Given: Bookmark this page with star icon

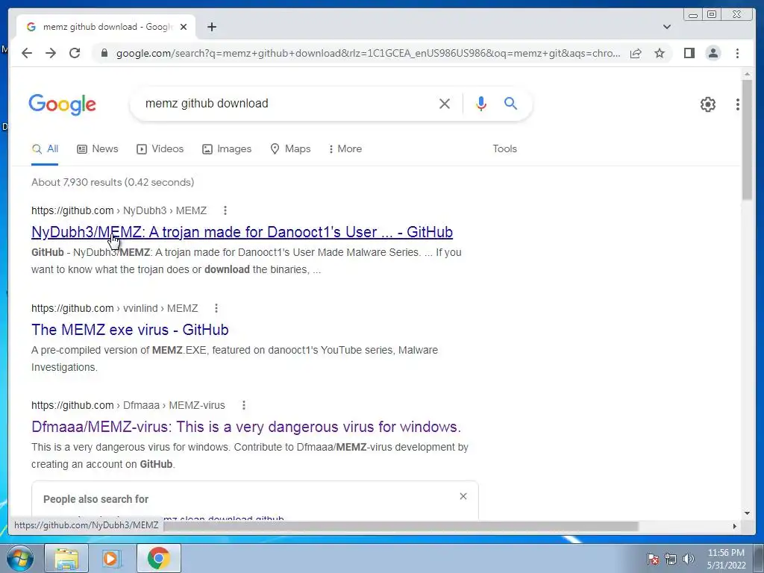Looking at the screenshot, I should [660, 53].
